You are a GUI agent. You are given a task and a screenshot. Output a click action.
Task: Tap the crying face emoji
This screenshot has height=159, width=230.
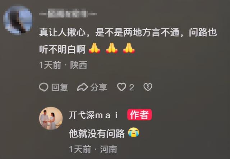134,132
